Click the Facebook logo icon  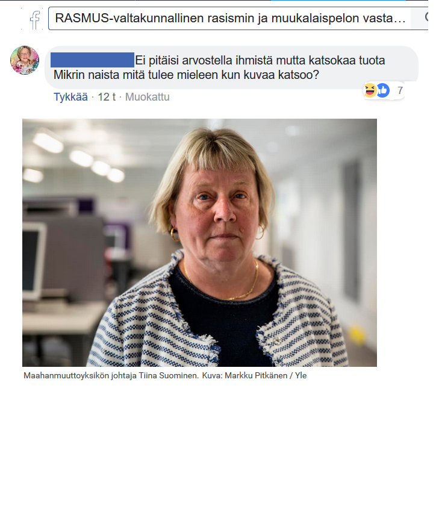click(35, 20)
